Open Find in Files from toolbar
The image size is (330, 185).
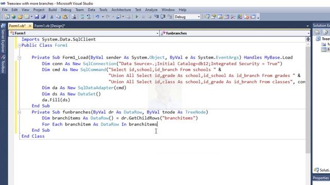coord(73,17)
